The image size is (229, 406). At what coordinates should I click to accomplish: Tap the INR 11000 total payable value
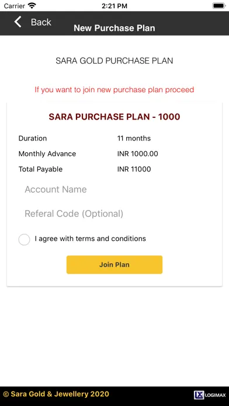tap(134, 169)
